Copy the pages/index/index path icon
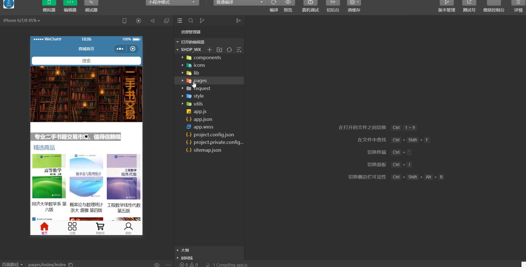The image size is (526, 267). 71,265
